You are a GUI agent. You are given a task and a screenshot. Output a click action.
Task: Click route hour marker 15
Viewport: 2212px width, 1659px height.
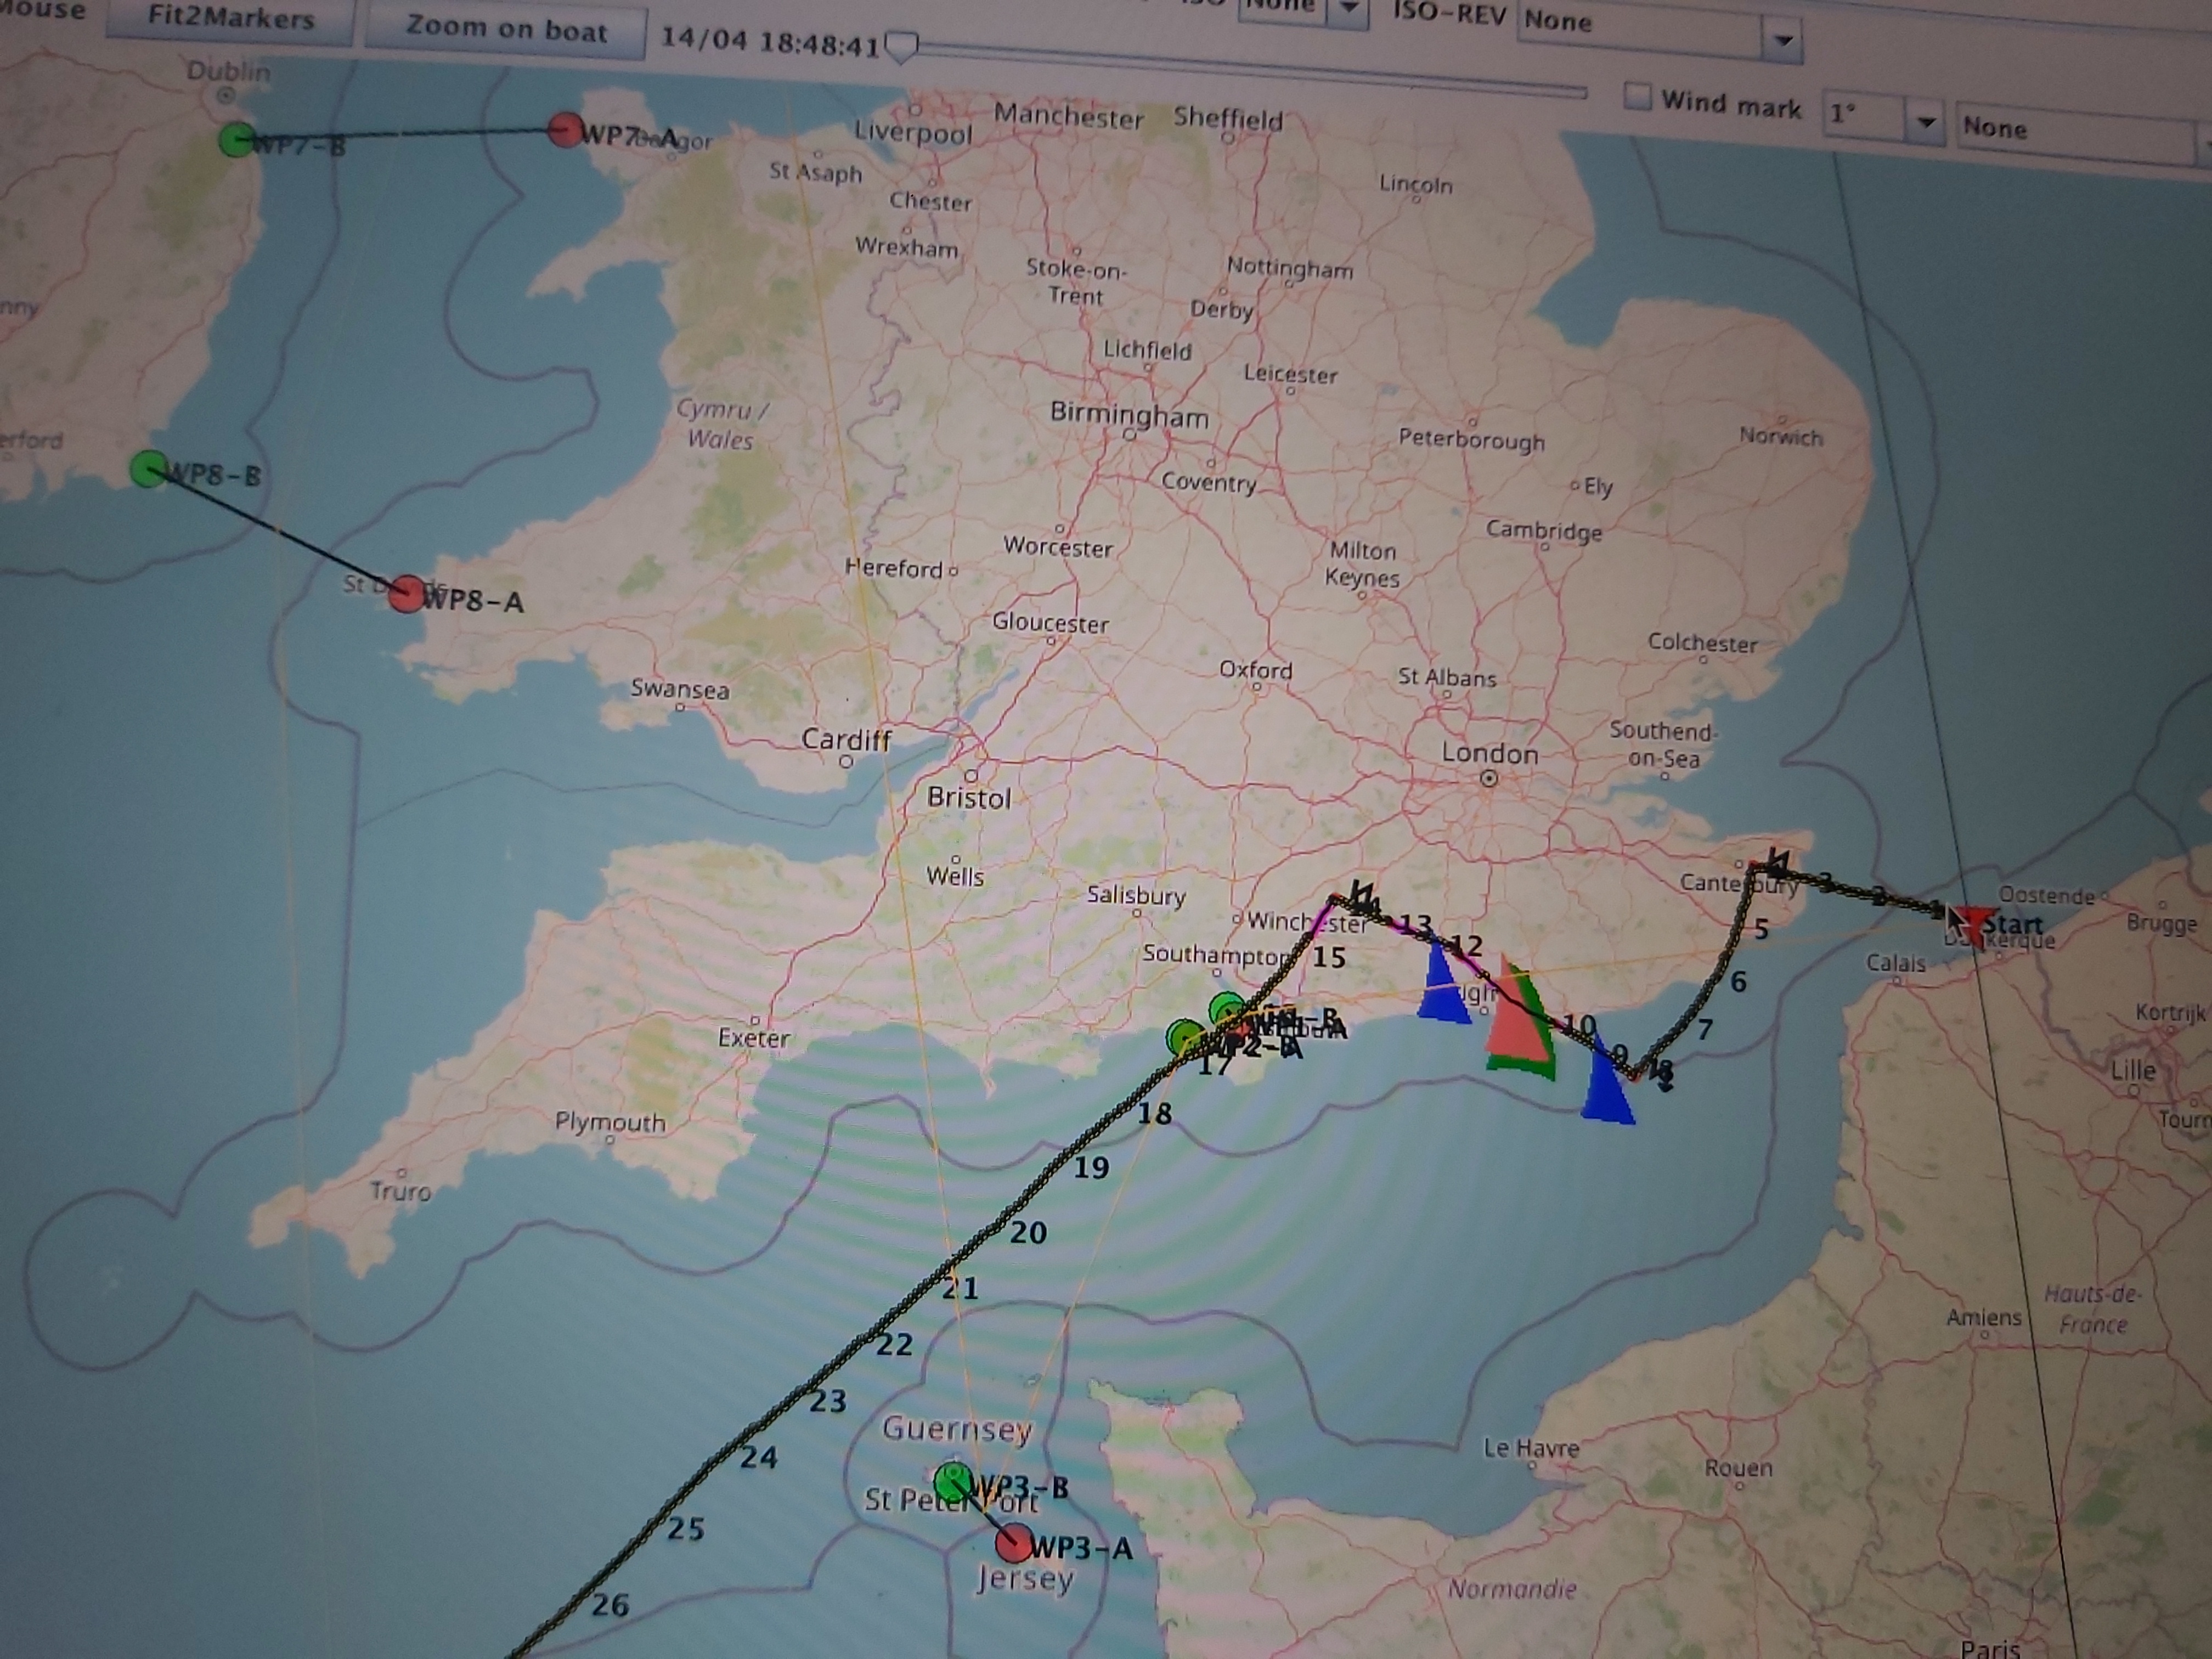click(1329, 958)
